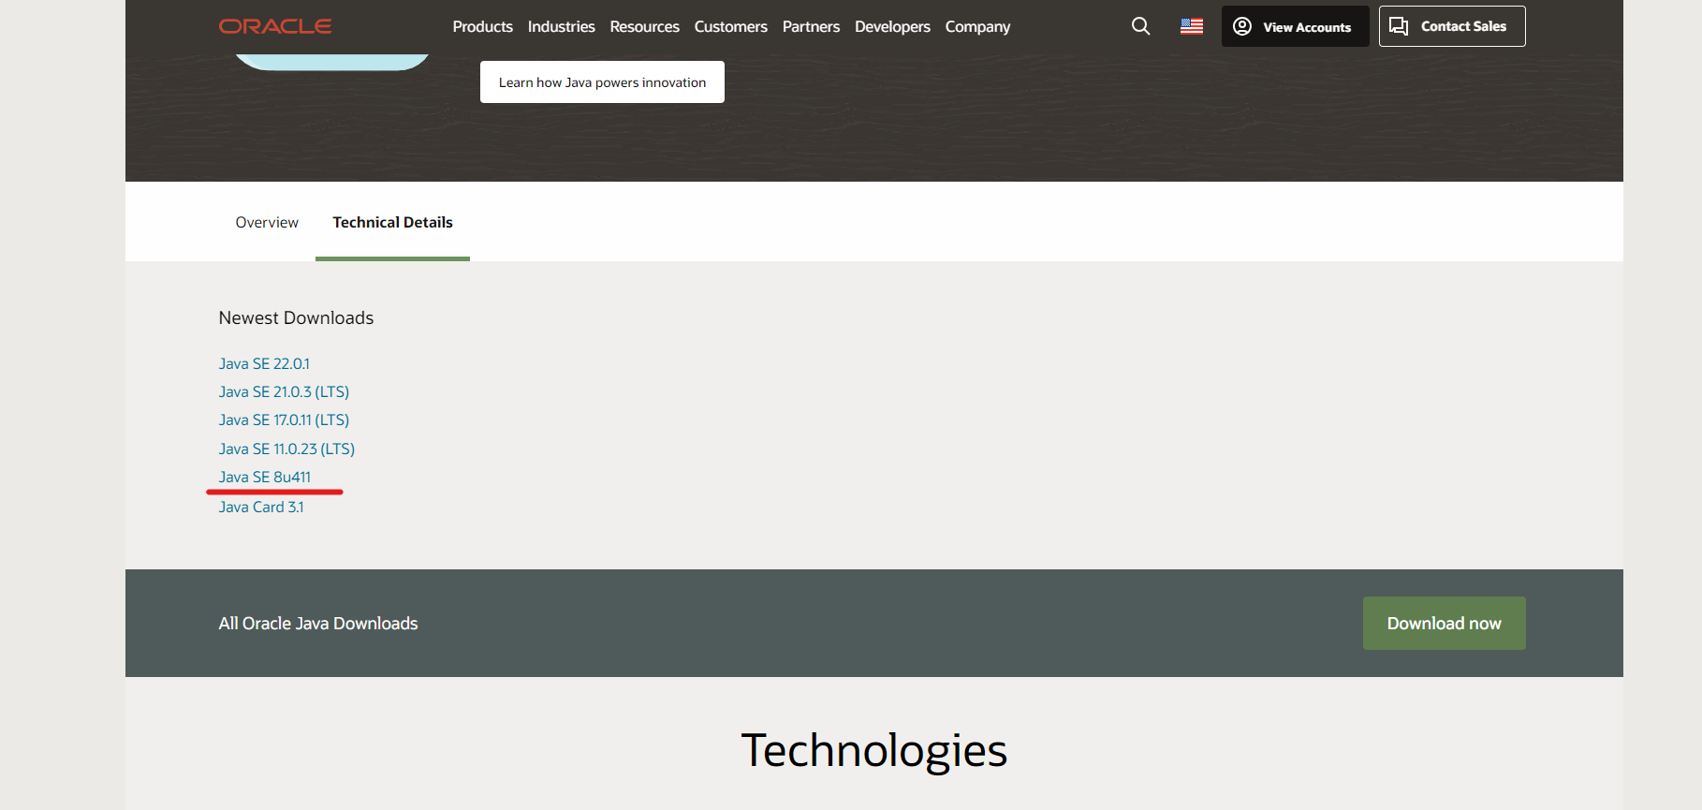The width and height of the screenshot is (1702, 810).
Task: Select the US flag country icon
Action: [x=1192, y=26]
